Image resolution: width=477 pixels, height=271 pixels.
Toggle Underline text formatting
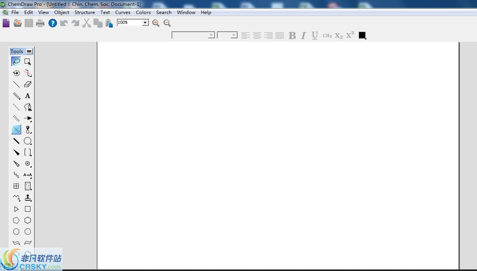(315, 36)
